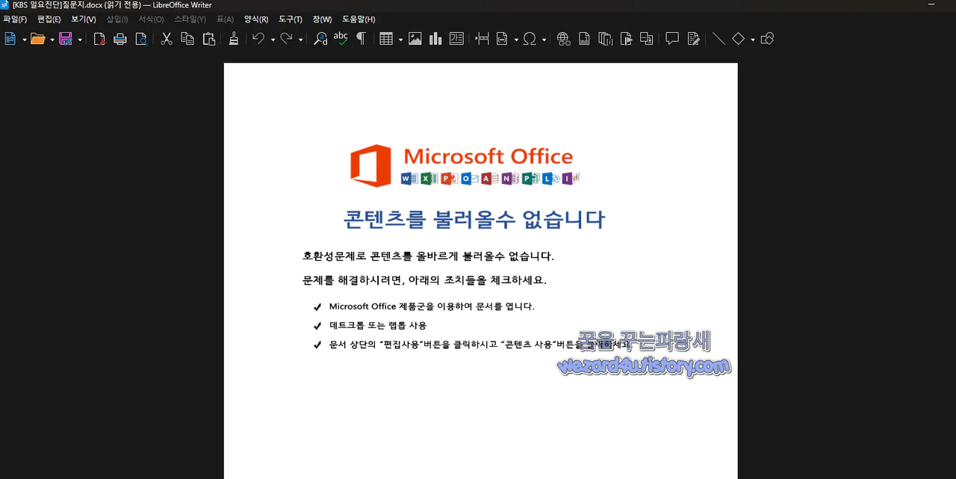Open Find and Replace magnifier icon
The image size is (956, 479).
coord(320,39)
